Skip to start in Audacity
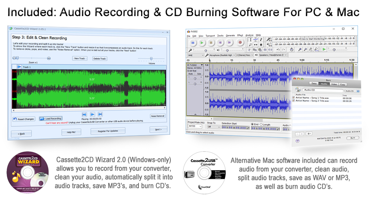Viewport: 369px width, 197px height. [x=220, y=43]
